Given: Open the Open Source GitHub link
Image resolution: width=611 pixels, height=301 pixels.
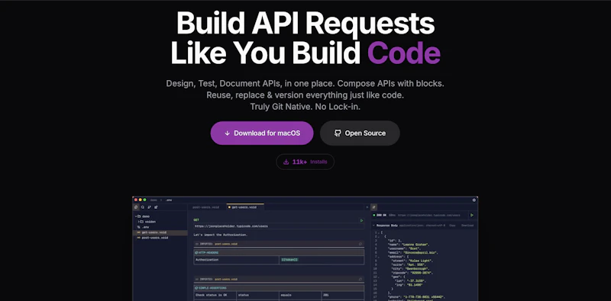Looking at the screenshot, I should pos(360,133).
